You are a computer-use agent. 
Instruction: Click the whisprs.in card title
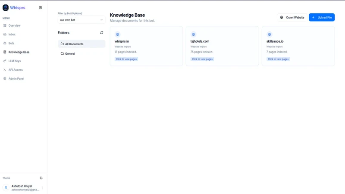pyautogui.click(x=122, y=41)
